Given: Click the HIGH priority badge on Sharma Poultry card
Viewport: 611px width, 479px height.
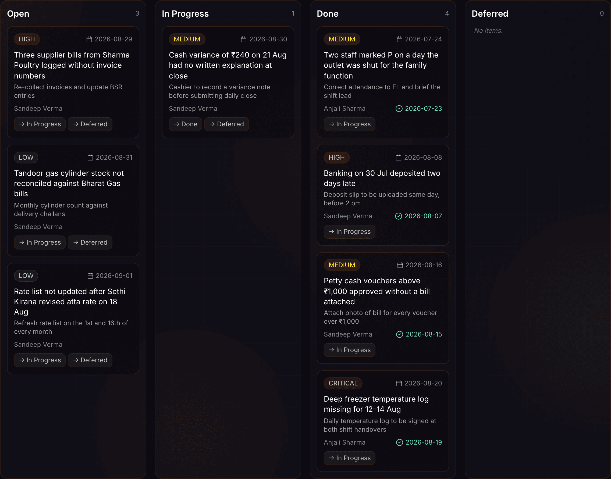Looking at the screenshot, I should (27, 39).
